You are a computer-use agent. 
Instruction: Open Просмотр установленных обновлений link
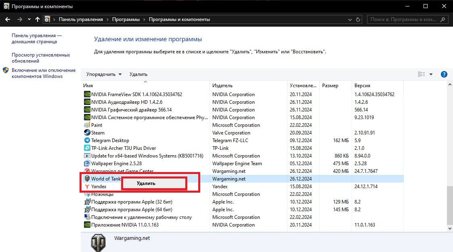[41, 58]
